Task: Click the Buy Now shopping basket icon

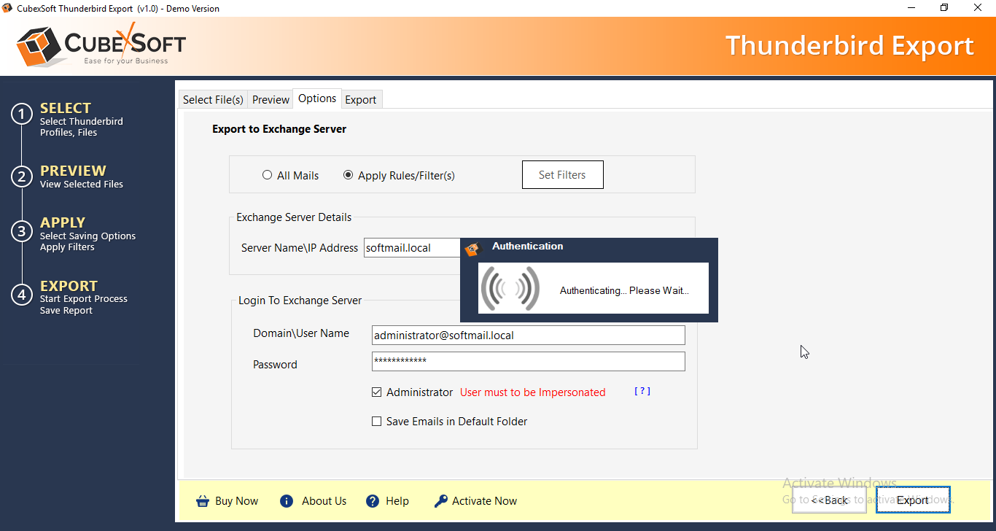Action: click(x=203, y=501)
